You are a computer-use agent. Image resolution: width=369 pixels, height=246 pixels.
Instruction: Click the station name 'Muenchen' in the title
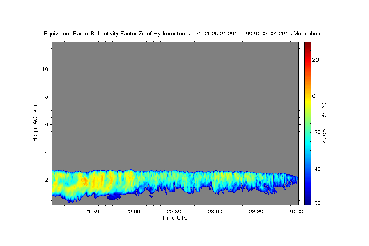[307, 34]
